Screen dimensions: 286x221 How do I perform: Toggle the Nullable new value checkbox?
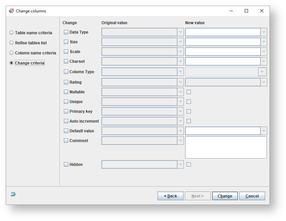189,92
